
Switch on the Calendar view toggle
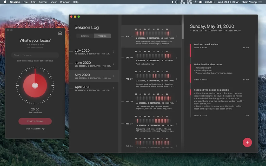tap(85, 36)
